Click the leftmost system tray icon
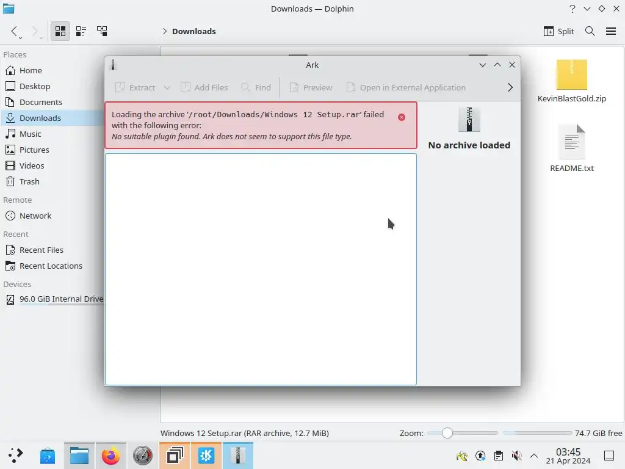 (462, 456)
